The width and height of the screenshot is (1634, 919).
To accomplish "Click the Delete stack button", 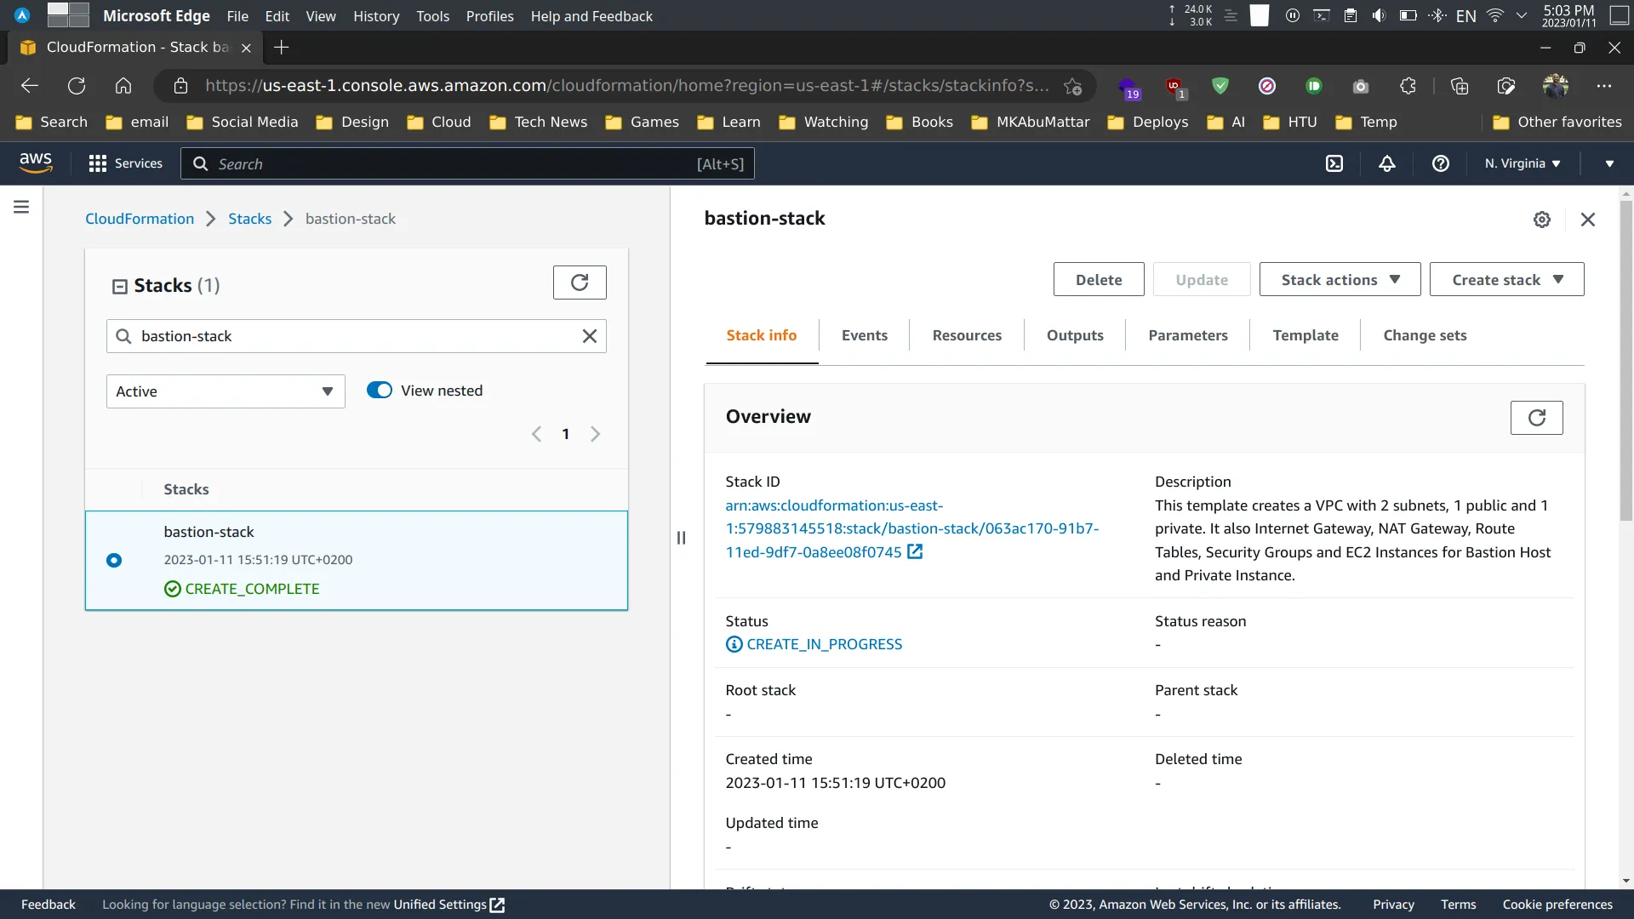I will point(1099,279).
